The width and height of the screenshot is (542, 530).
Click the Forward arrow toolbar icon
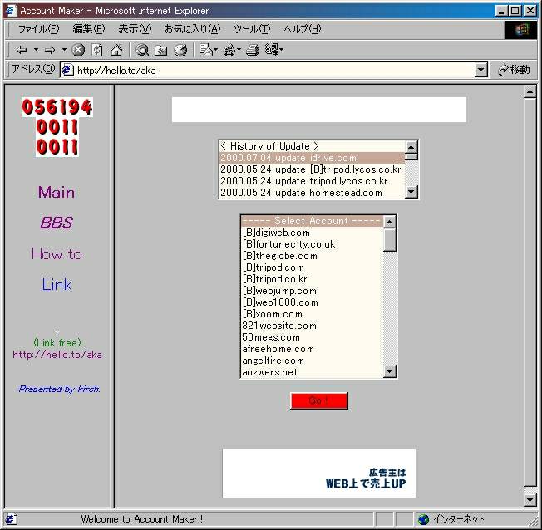(x=50, y=50)
